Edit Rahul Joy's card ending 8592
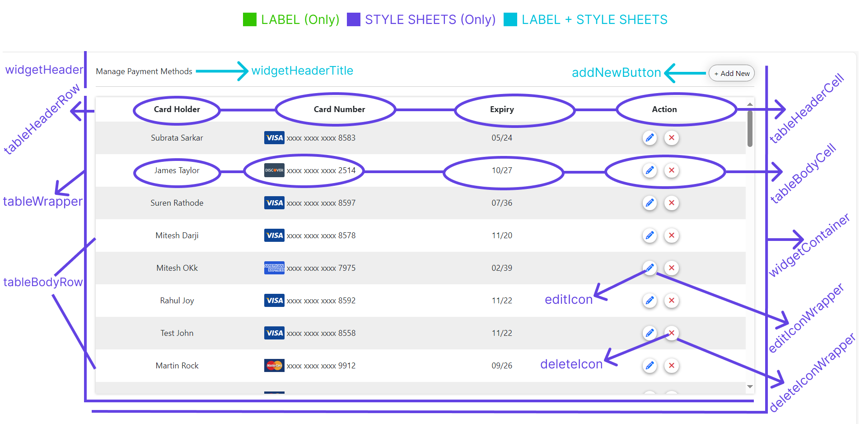This screenshot has height=424, width=860. 650,301
